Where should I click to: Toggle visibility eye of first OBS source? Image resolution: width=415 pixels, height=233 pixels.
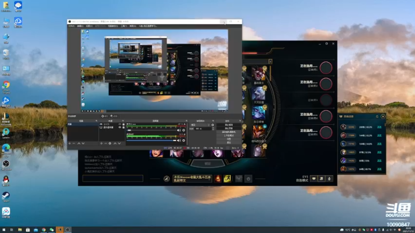pos(120,124)
